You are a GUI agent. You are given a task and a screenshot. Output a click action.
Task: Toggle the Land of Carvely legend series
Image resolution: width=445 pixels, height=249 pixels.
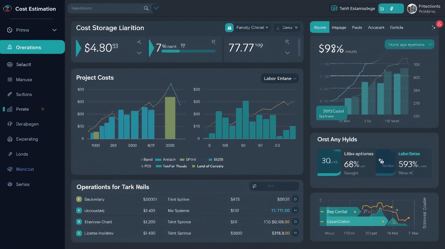(207, 166)
